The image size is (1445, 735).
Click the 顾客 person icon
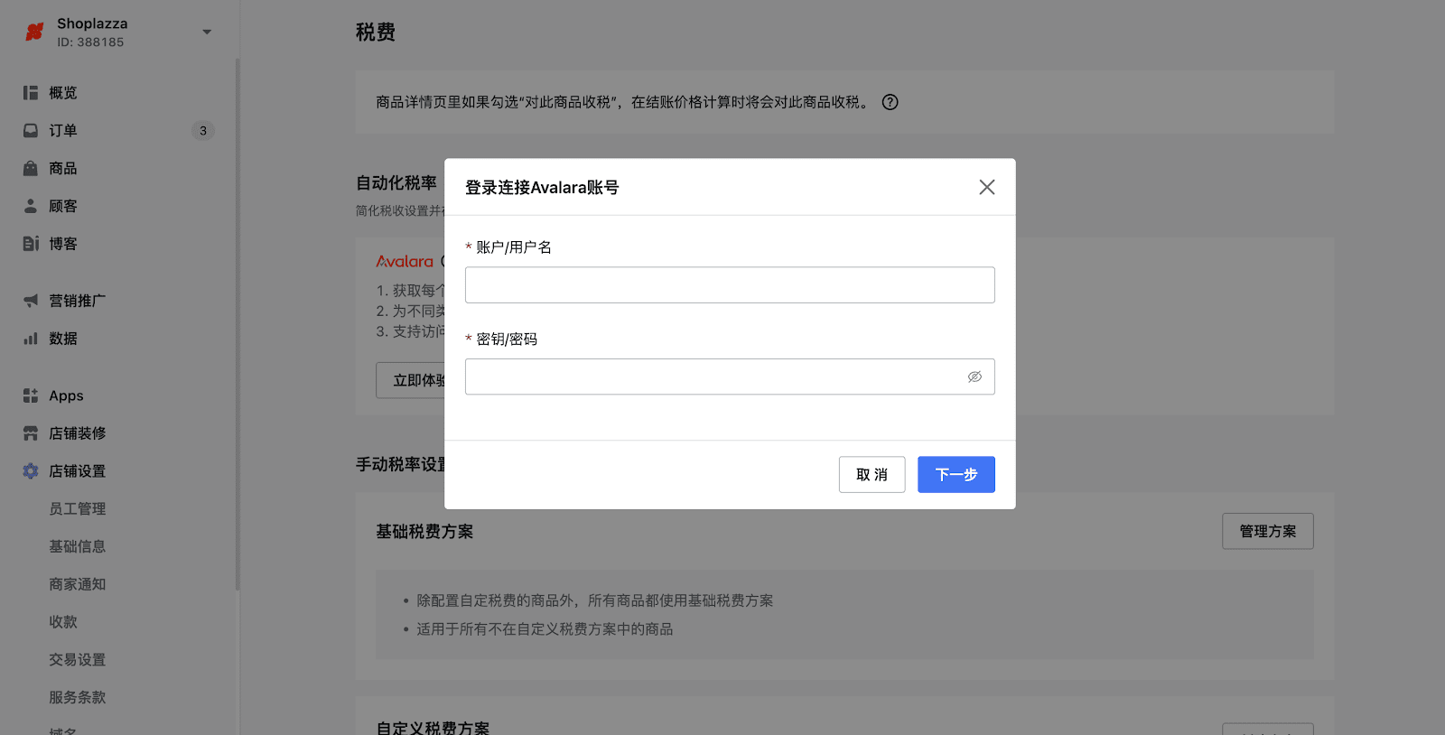click(x=31, y=206)
